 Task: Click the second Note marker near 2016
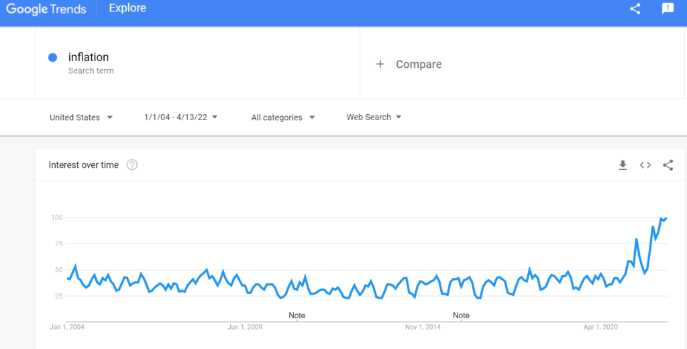click(461, 315)
